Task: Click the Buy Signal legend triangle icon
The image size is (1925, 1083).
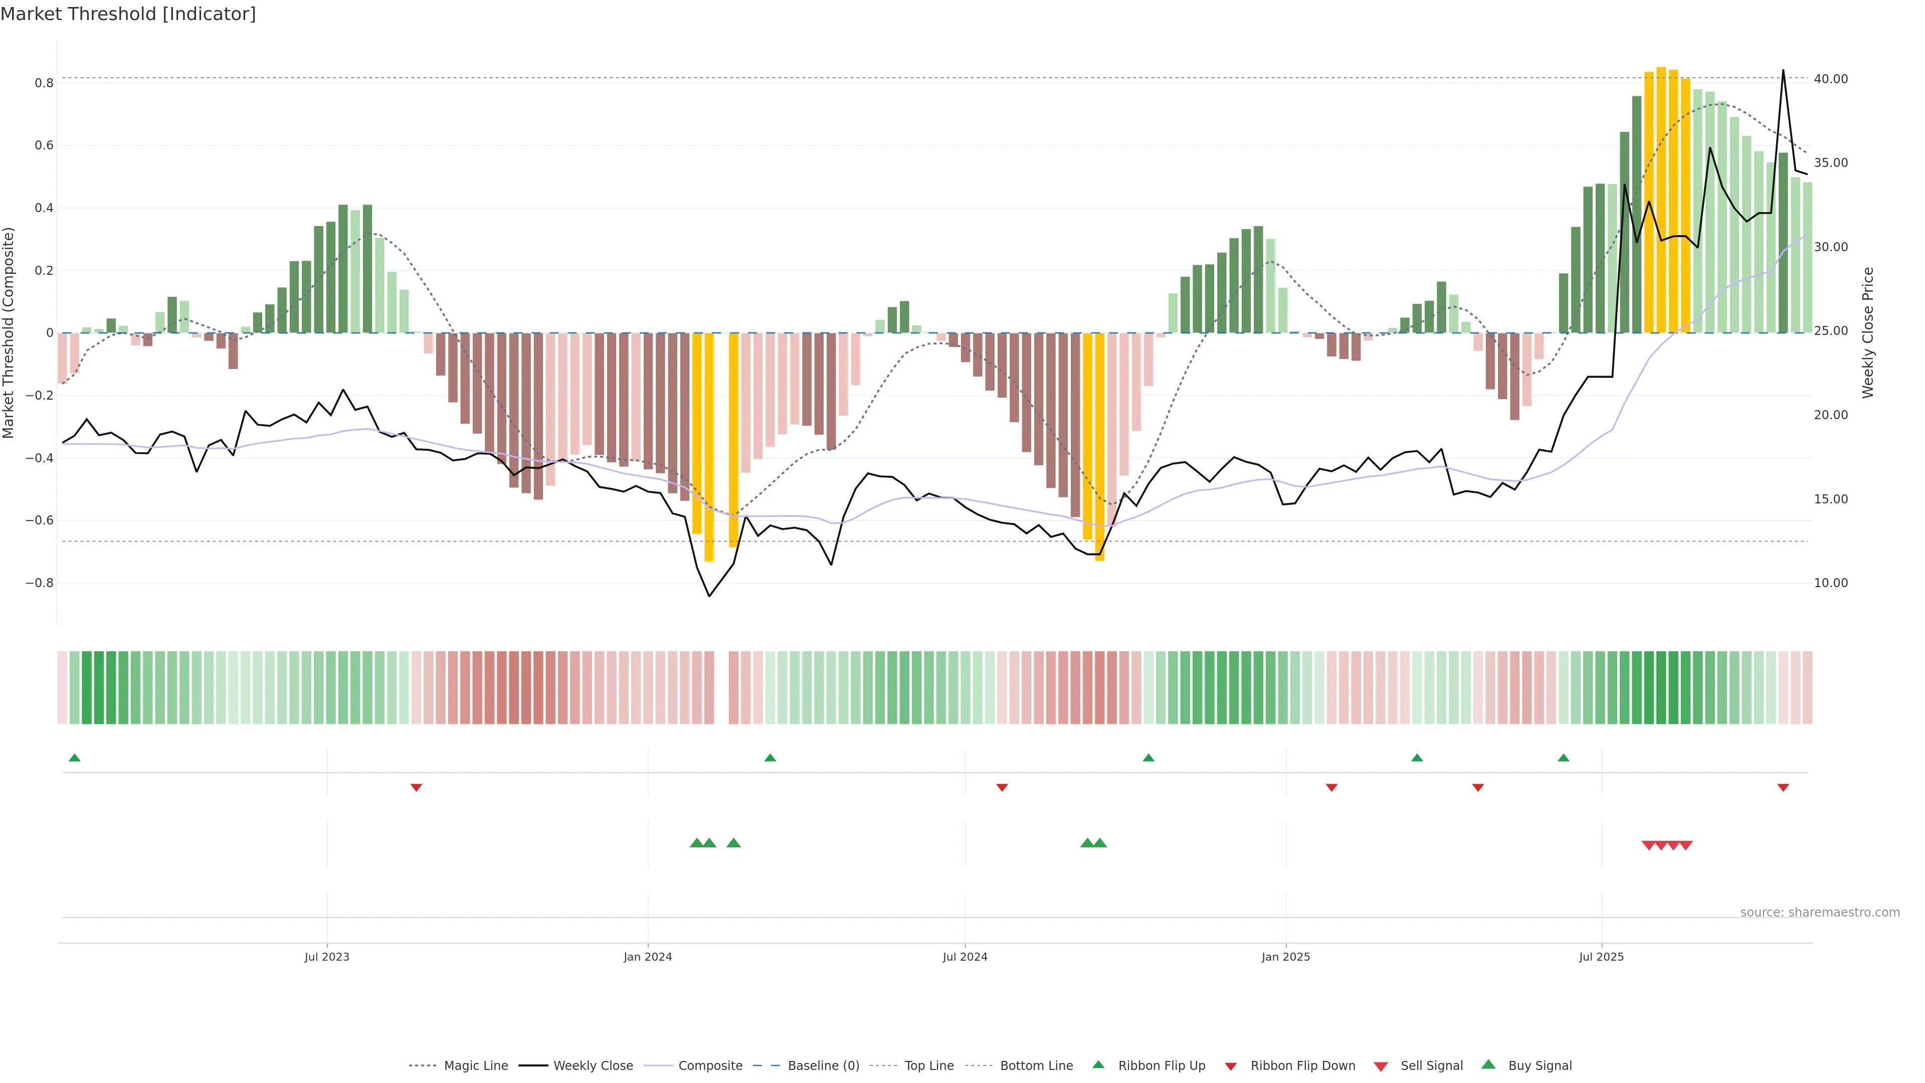Action: click(1488, 1064)
